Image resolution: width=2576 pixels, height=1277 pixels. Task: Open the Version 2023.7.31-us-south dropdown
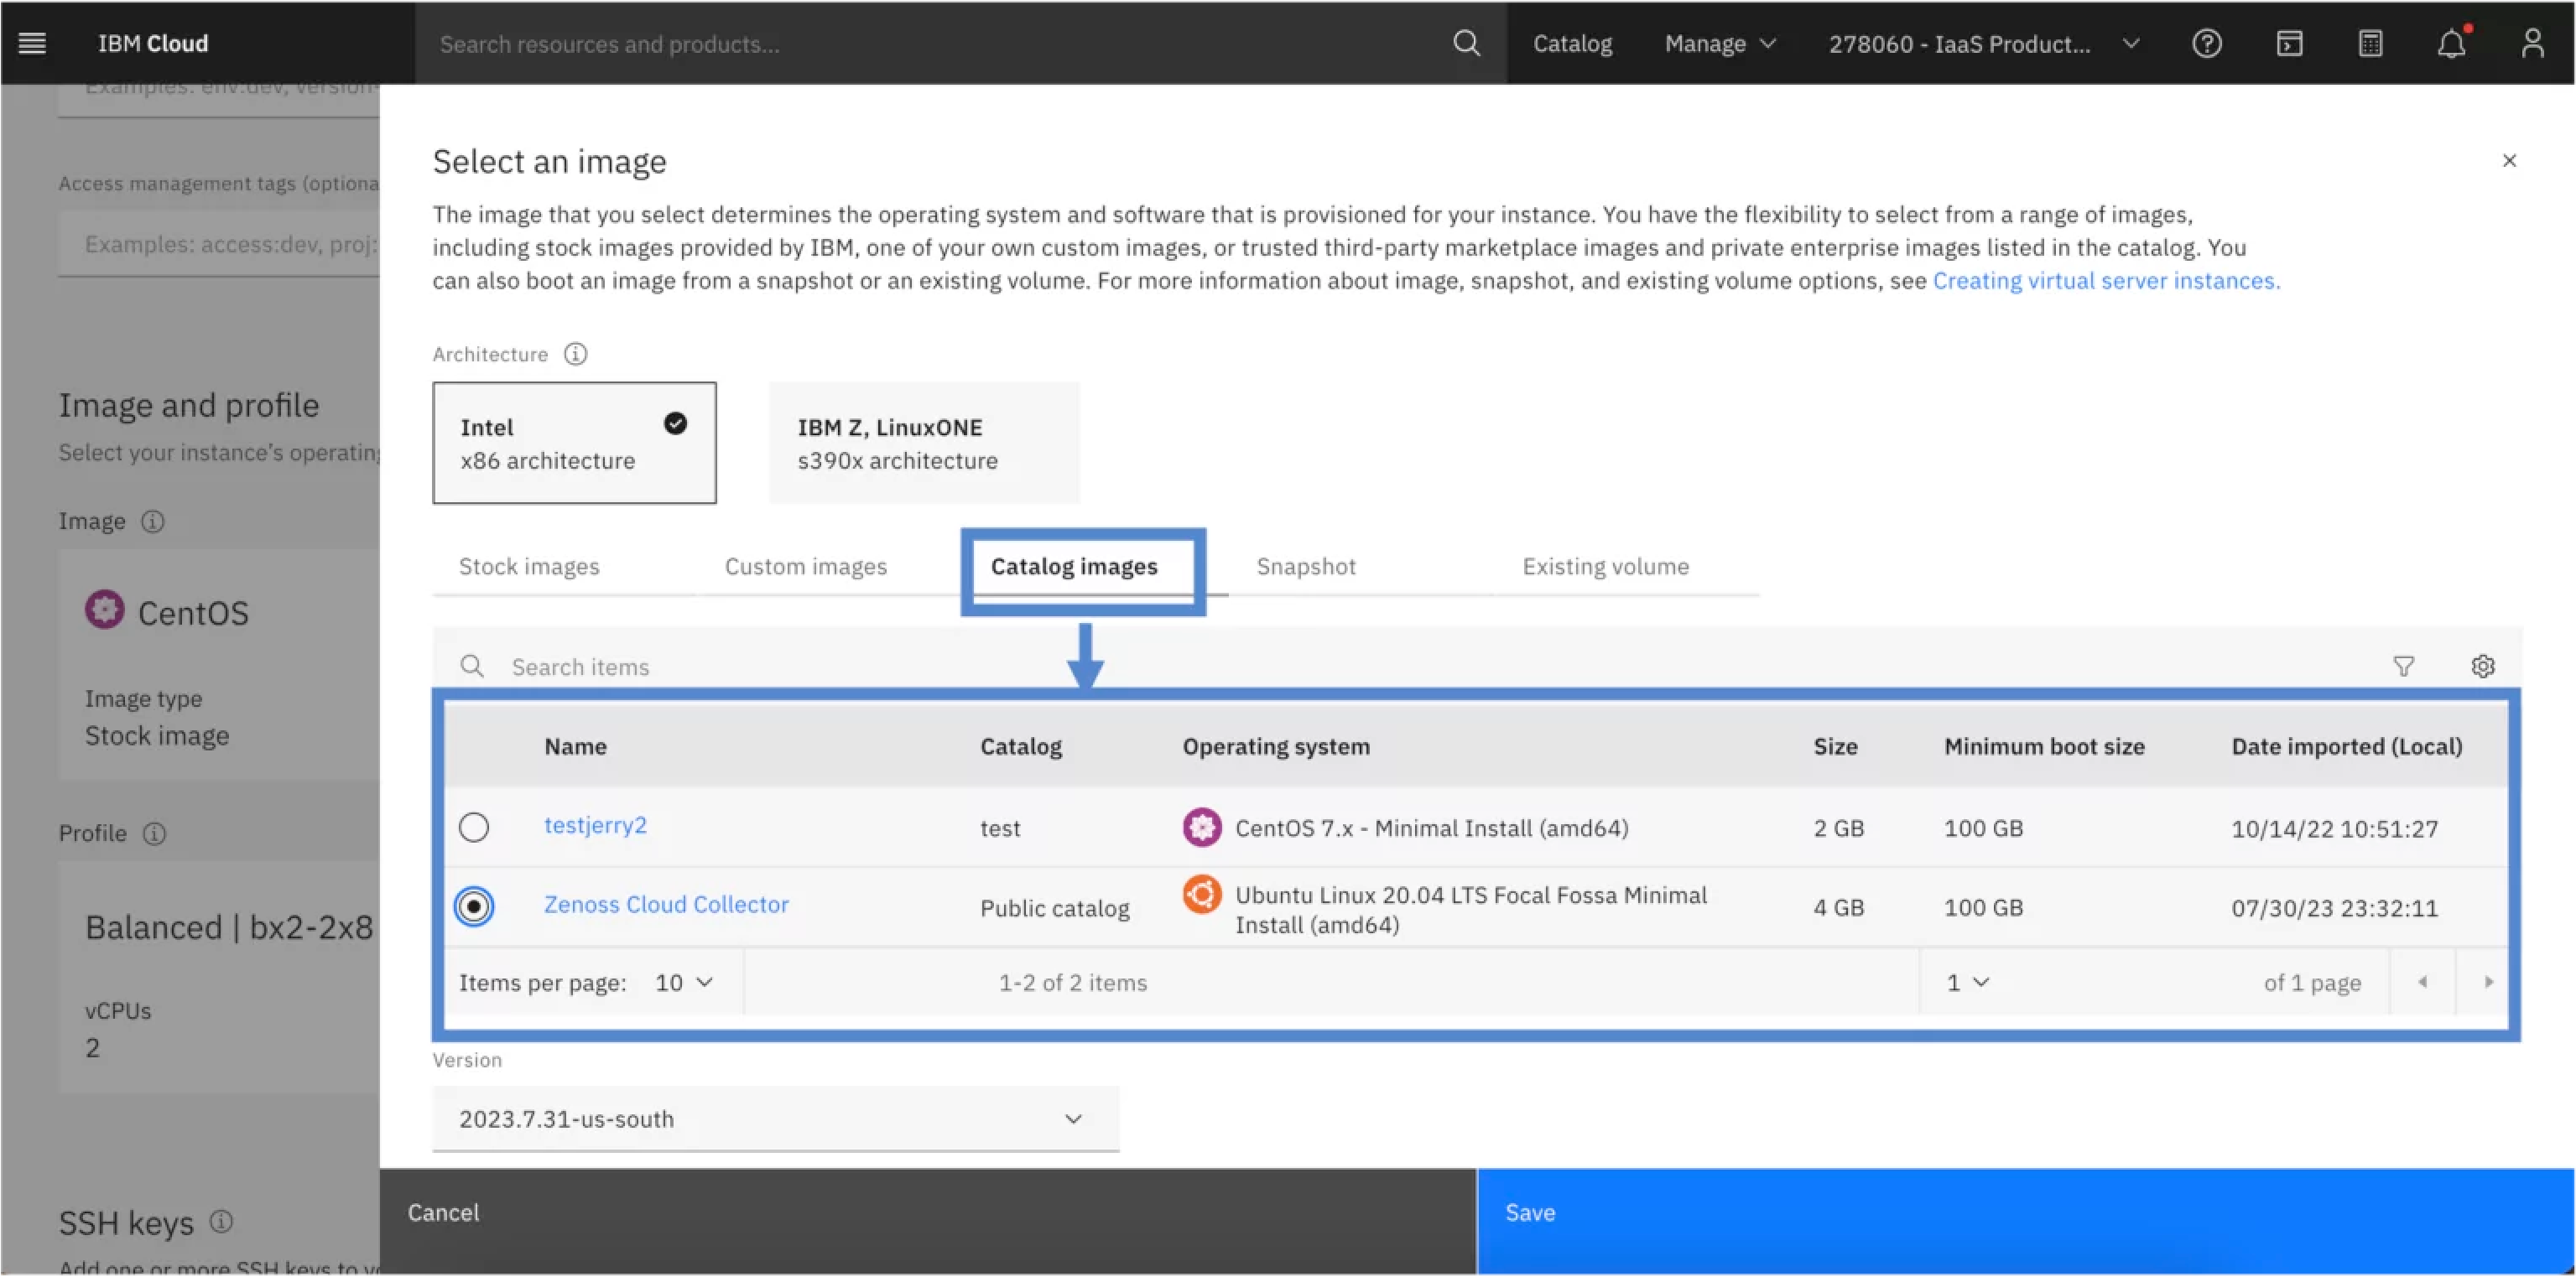(775, 1119)
